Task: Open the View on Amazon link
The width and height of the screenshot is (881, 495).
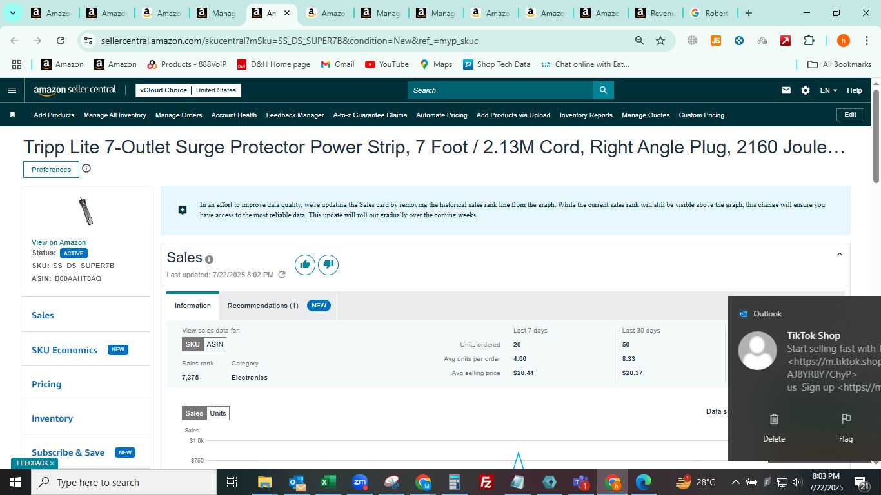Action: point(59,242)
